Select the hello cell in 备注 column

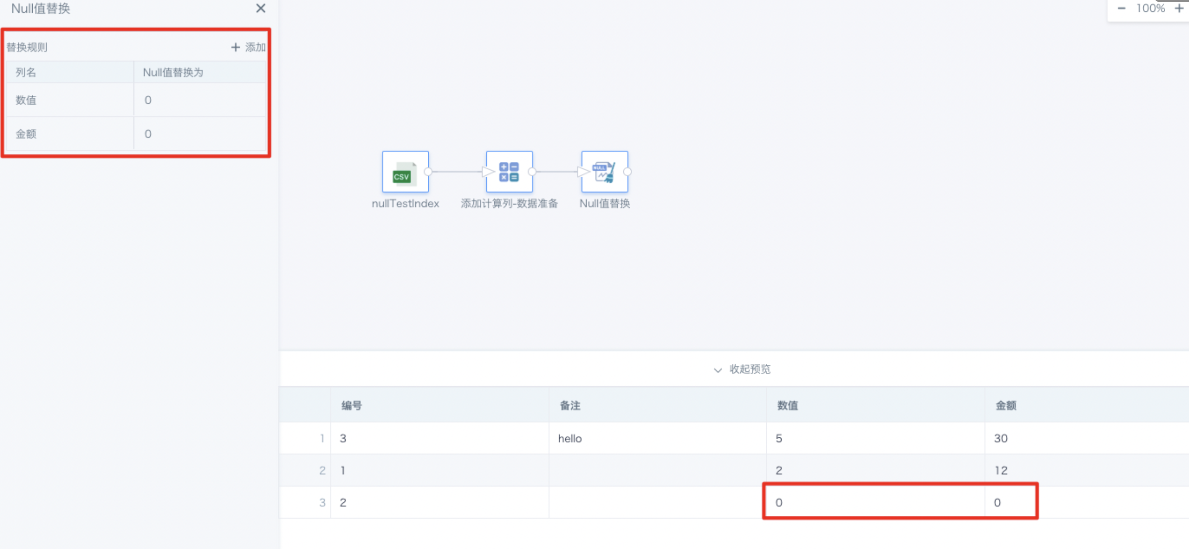click(x=658, y=438)
